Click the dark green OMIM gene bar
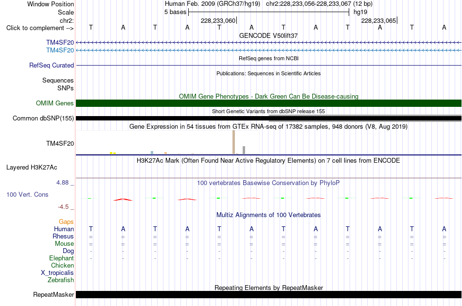The height and width of the screenshot is (306, 462). pos(268,103)
